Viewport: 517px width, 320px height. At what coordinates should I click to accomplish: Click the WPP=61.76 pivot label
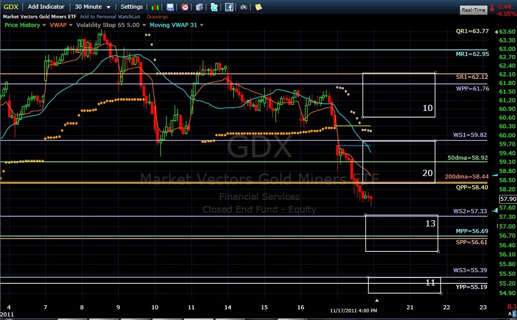click(x=473, y=89)
